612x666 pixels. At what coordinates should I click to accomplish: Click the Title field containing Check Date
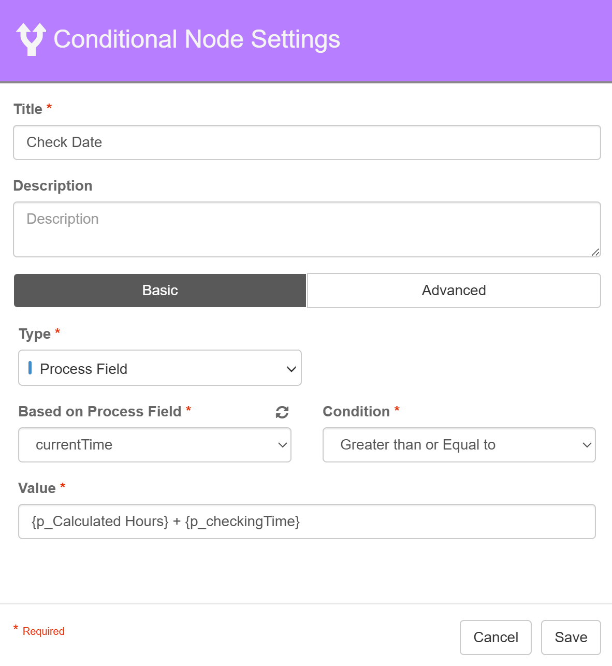(307, 142)
